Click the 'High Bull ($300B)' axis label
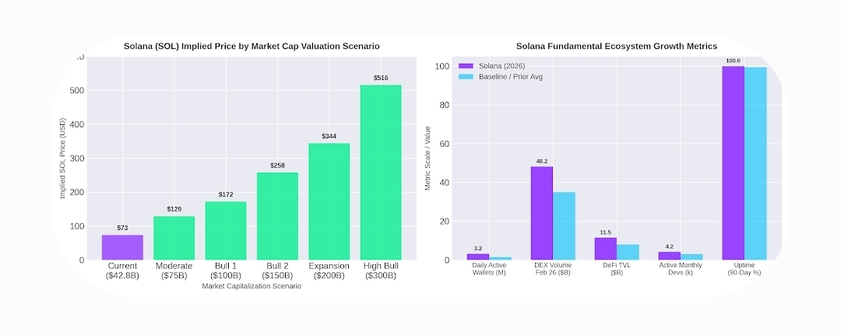 click(x=381, y=270)
